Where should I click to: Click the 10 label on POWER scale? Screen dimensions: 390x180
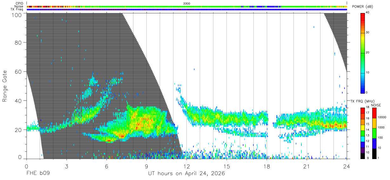coord(368,73)
